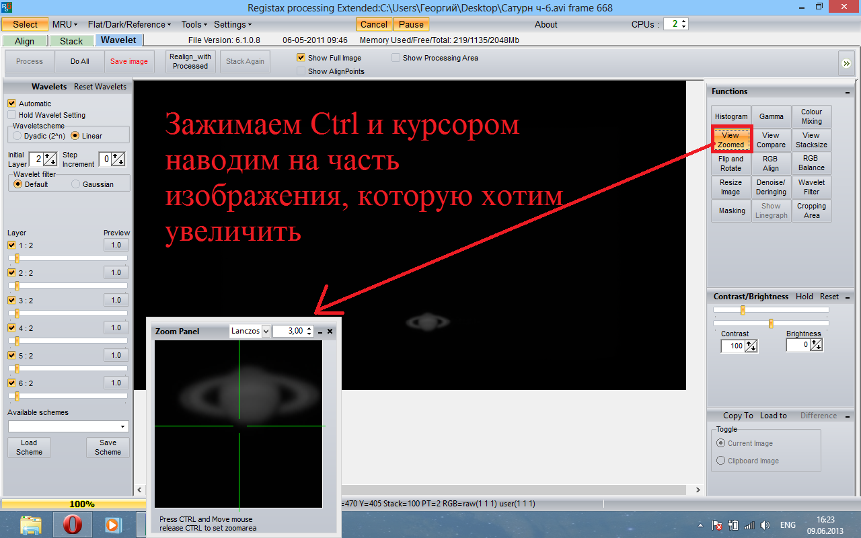861x538 pixels.
Task: Open Flat/Dark/Reference dropdown menu
Action: [x=129, y=24]
